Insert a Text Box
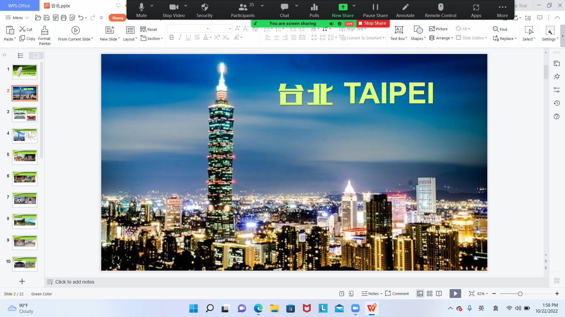Image resolution: width=565 pixels, height=317 pixels. [398, 33]
